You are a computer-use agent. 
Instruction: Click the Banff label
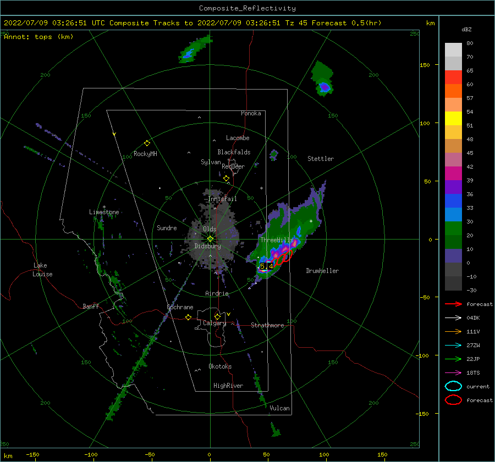pos(91,306)
